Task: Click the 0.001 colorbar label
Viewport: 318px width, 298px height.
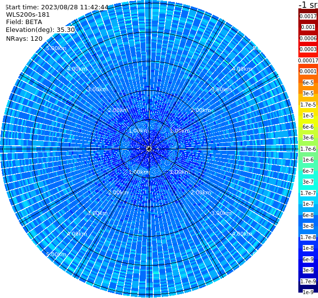Action: pos(308,27)
